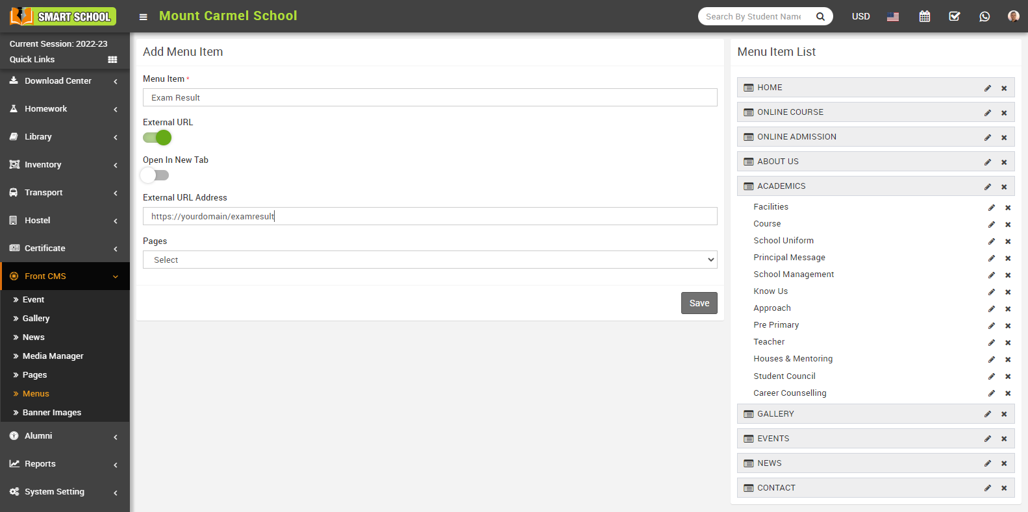Open the Pages select dropdown
Viewport: 1028px width, 512px height.
click(x=430, y=260)
